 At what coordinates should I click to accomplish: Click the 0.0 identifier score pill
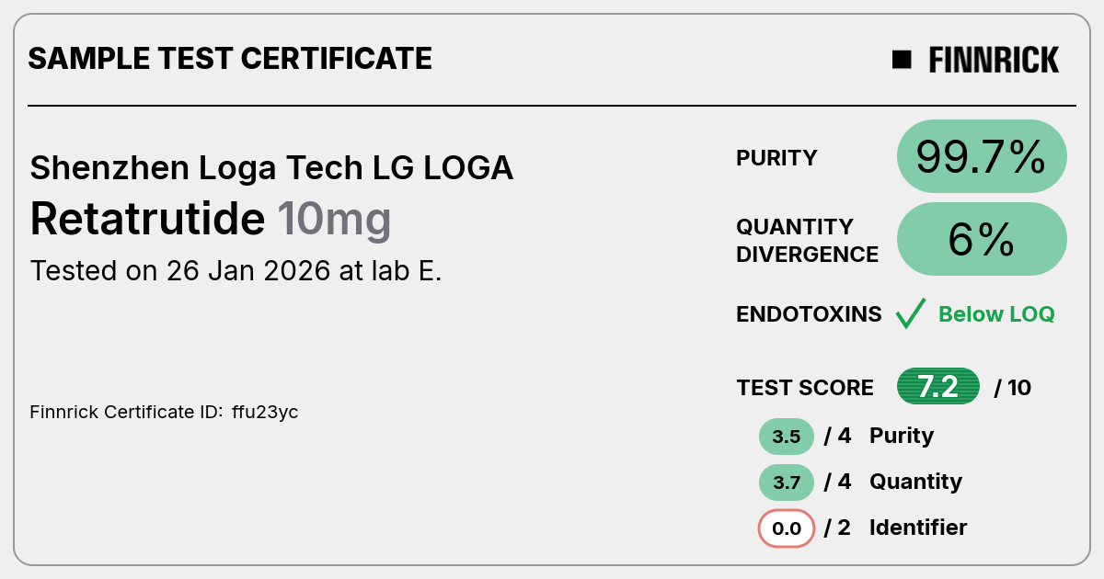click(x=787, y=528)
